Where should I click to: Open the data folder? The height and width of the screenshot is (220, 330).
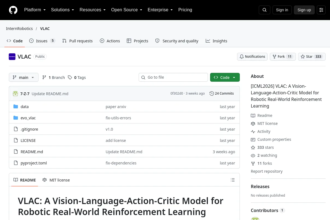24,107
